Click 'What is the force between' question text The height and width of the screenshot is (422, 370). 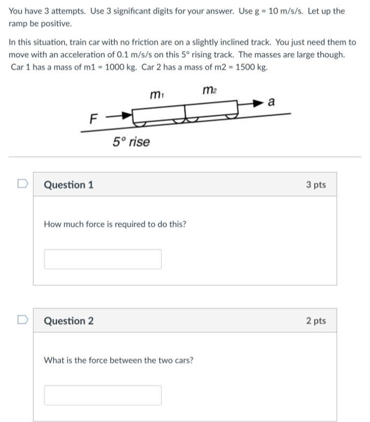click(x=119, y=360)
